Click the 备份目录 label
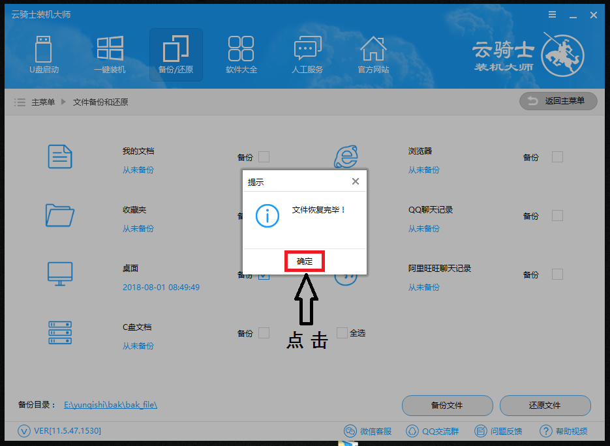 click(x=37, y=405)
